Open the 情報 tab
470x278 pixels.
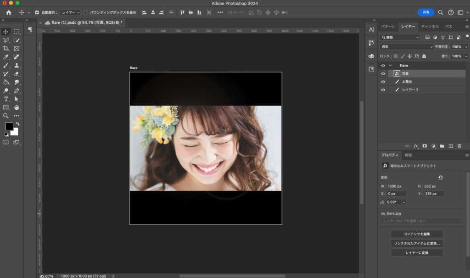point(408,155)
